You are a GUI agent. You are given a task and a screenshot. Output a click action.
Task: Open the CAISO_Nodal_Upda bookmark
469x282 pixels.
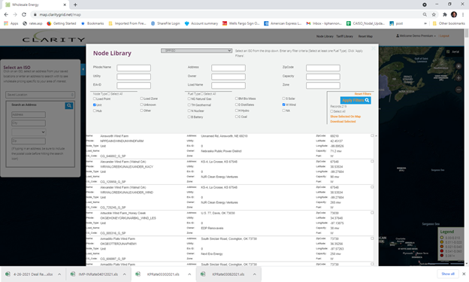click(365, 23)
